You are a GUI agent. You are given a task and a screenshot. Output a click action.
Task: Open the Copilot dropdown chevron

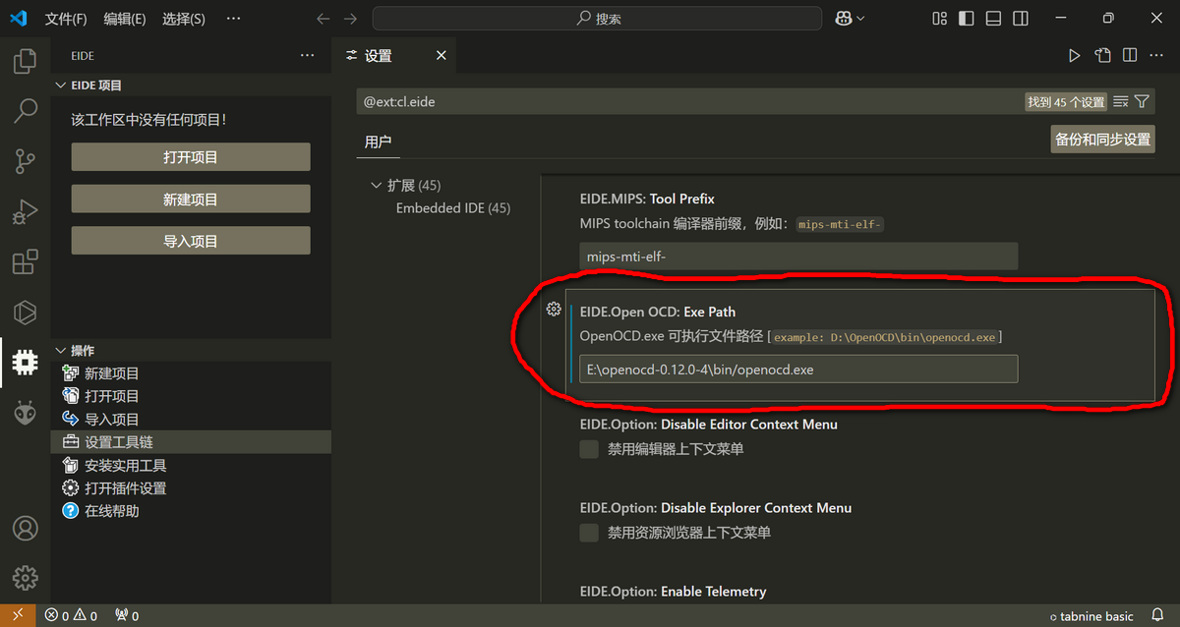[861, 18]
